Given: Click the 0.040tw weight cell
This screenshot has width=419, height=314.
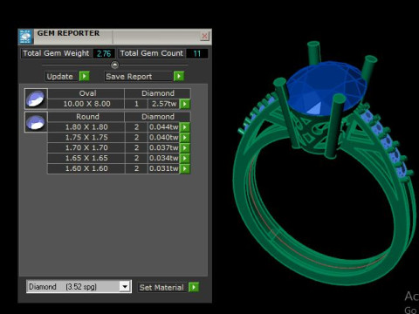Looking at the screenshot, I should click(164, 138).
